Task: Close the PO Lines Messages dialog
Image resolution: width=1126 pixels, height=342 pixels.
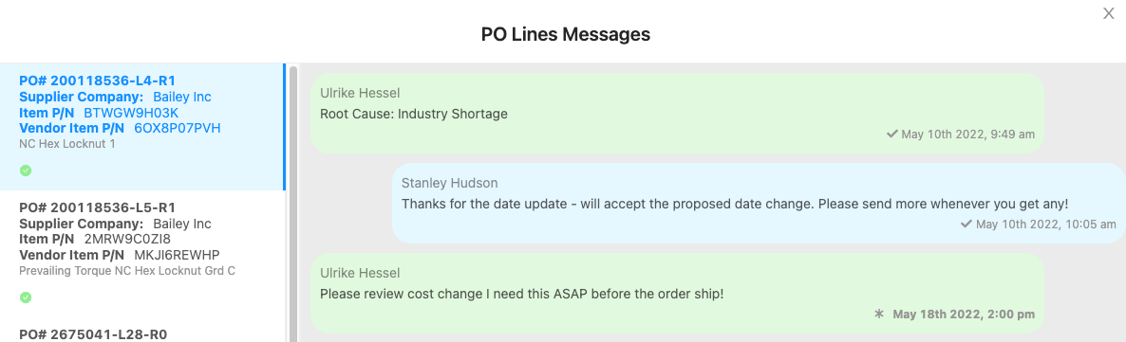Action: point(1108,13)
